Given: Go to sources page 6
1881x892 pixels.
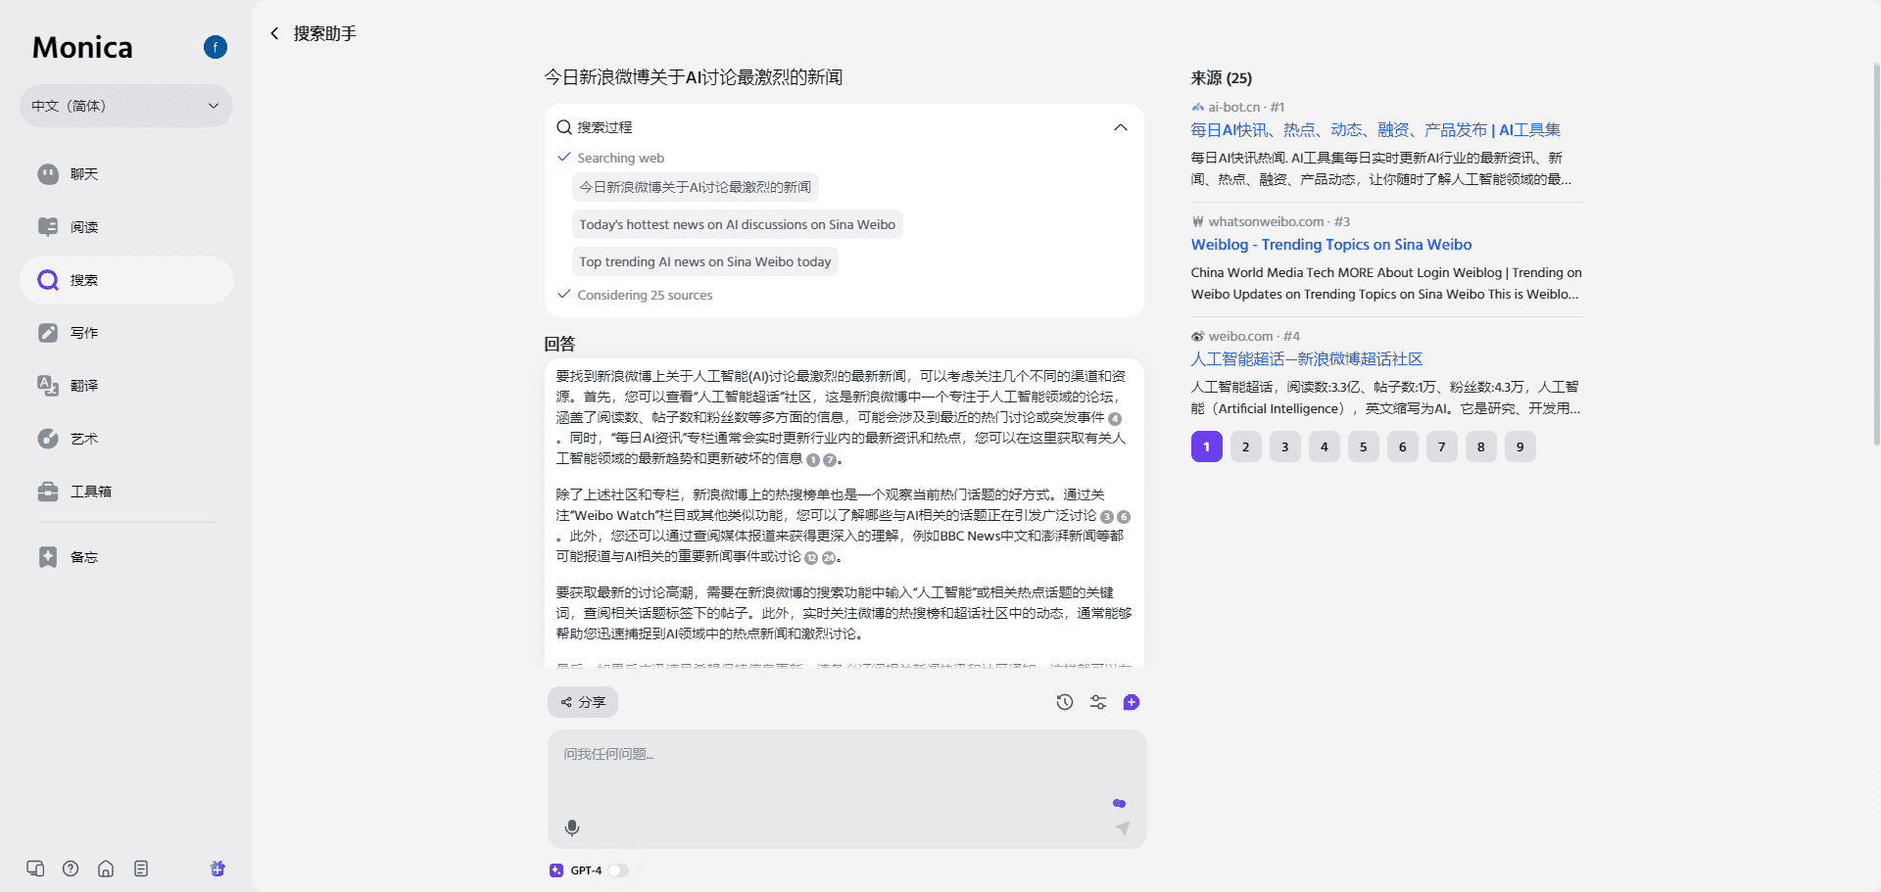Looking at the screenshot, I should (x=1403, y=446).
